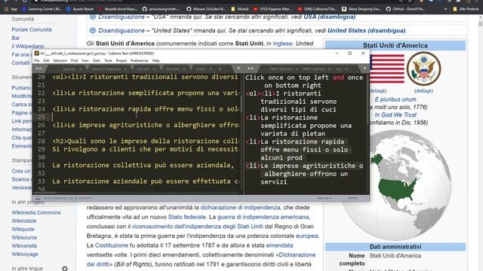Image resolution: width=483 pixels, height=271 pixels.
Task: Open the Help menu in Sublime Text
Action: (x=156, y=60)
